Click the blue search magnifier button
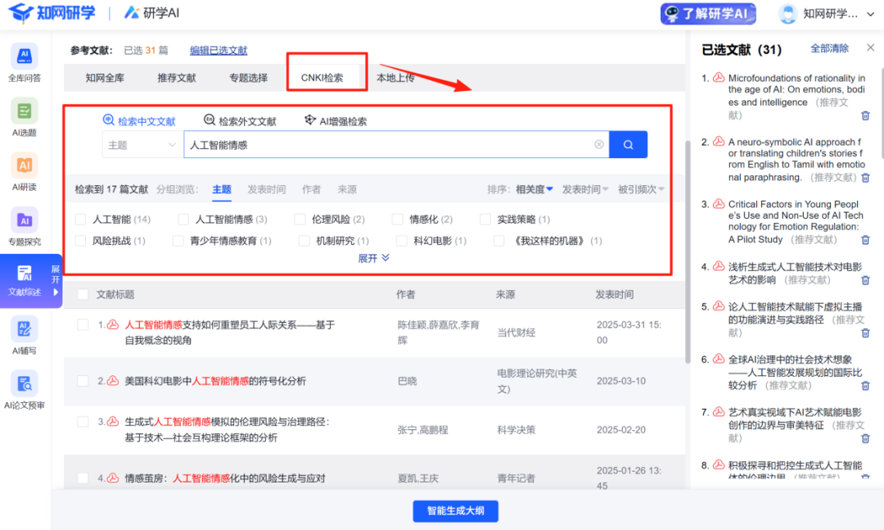The image size is (884, 530). [628, 145]
